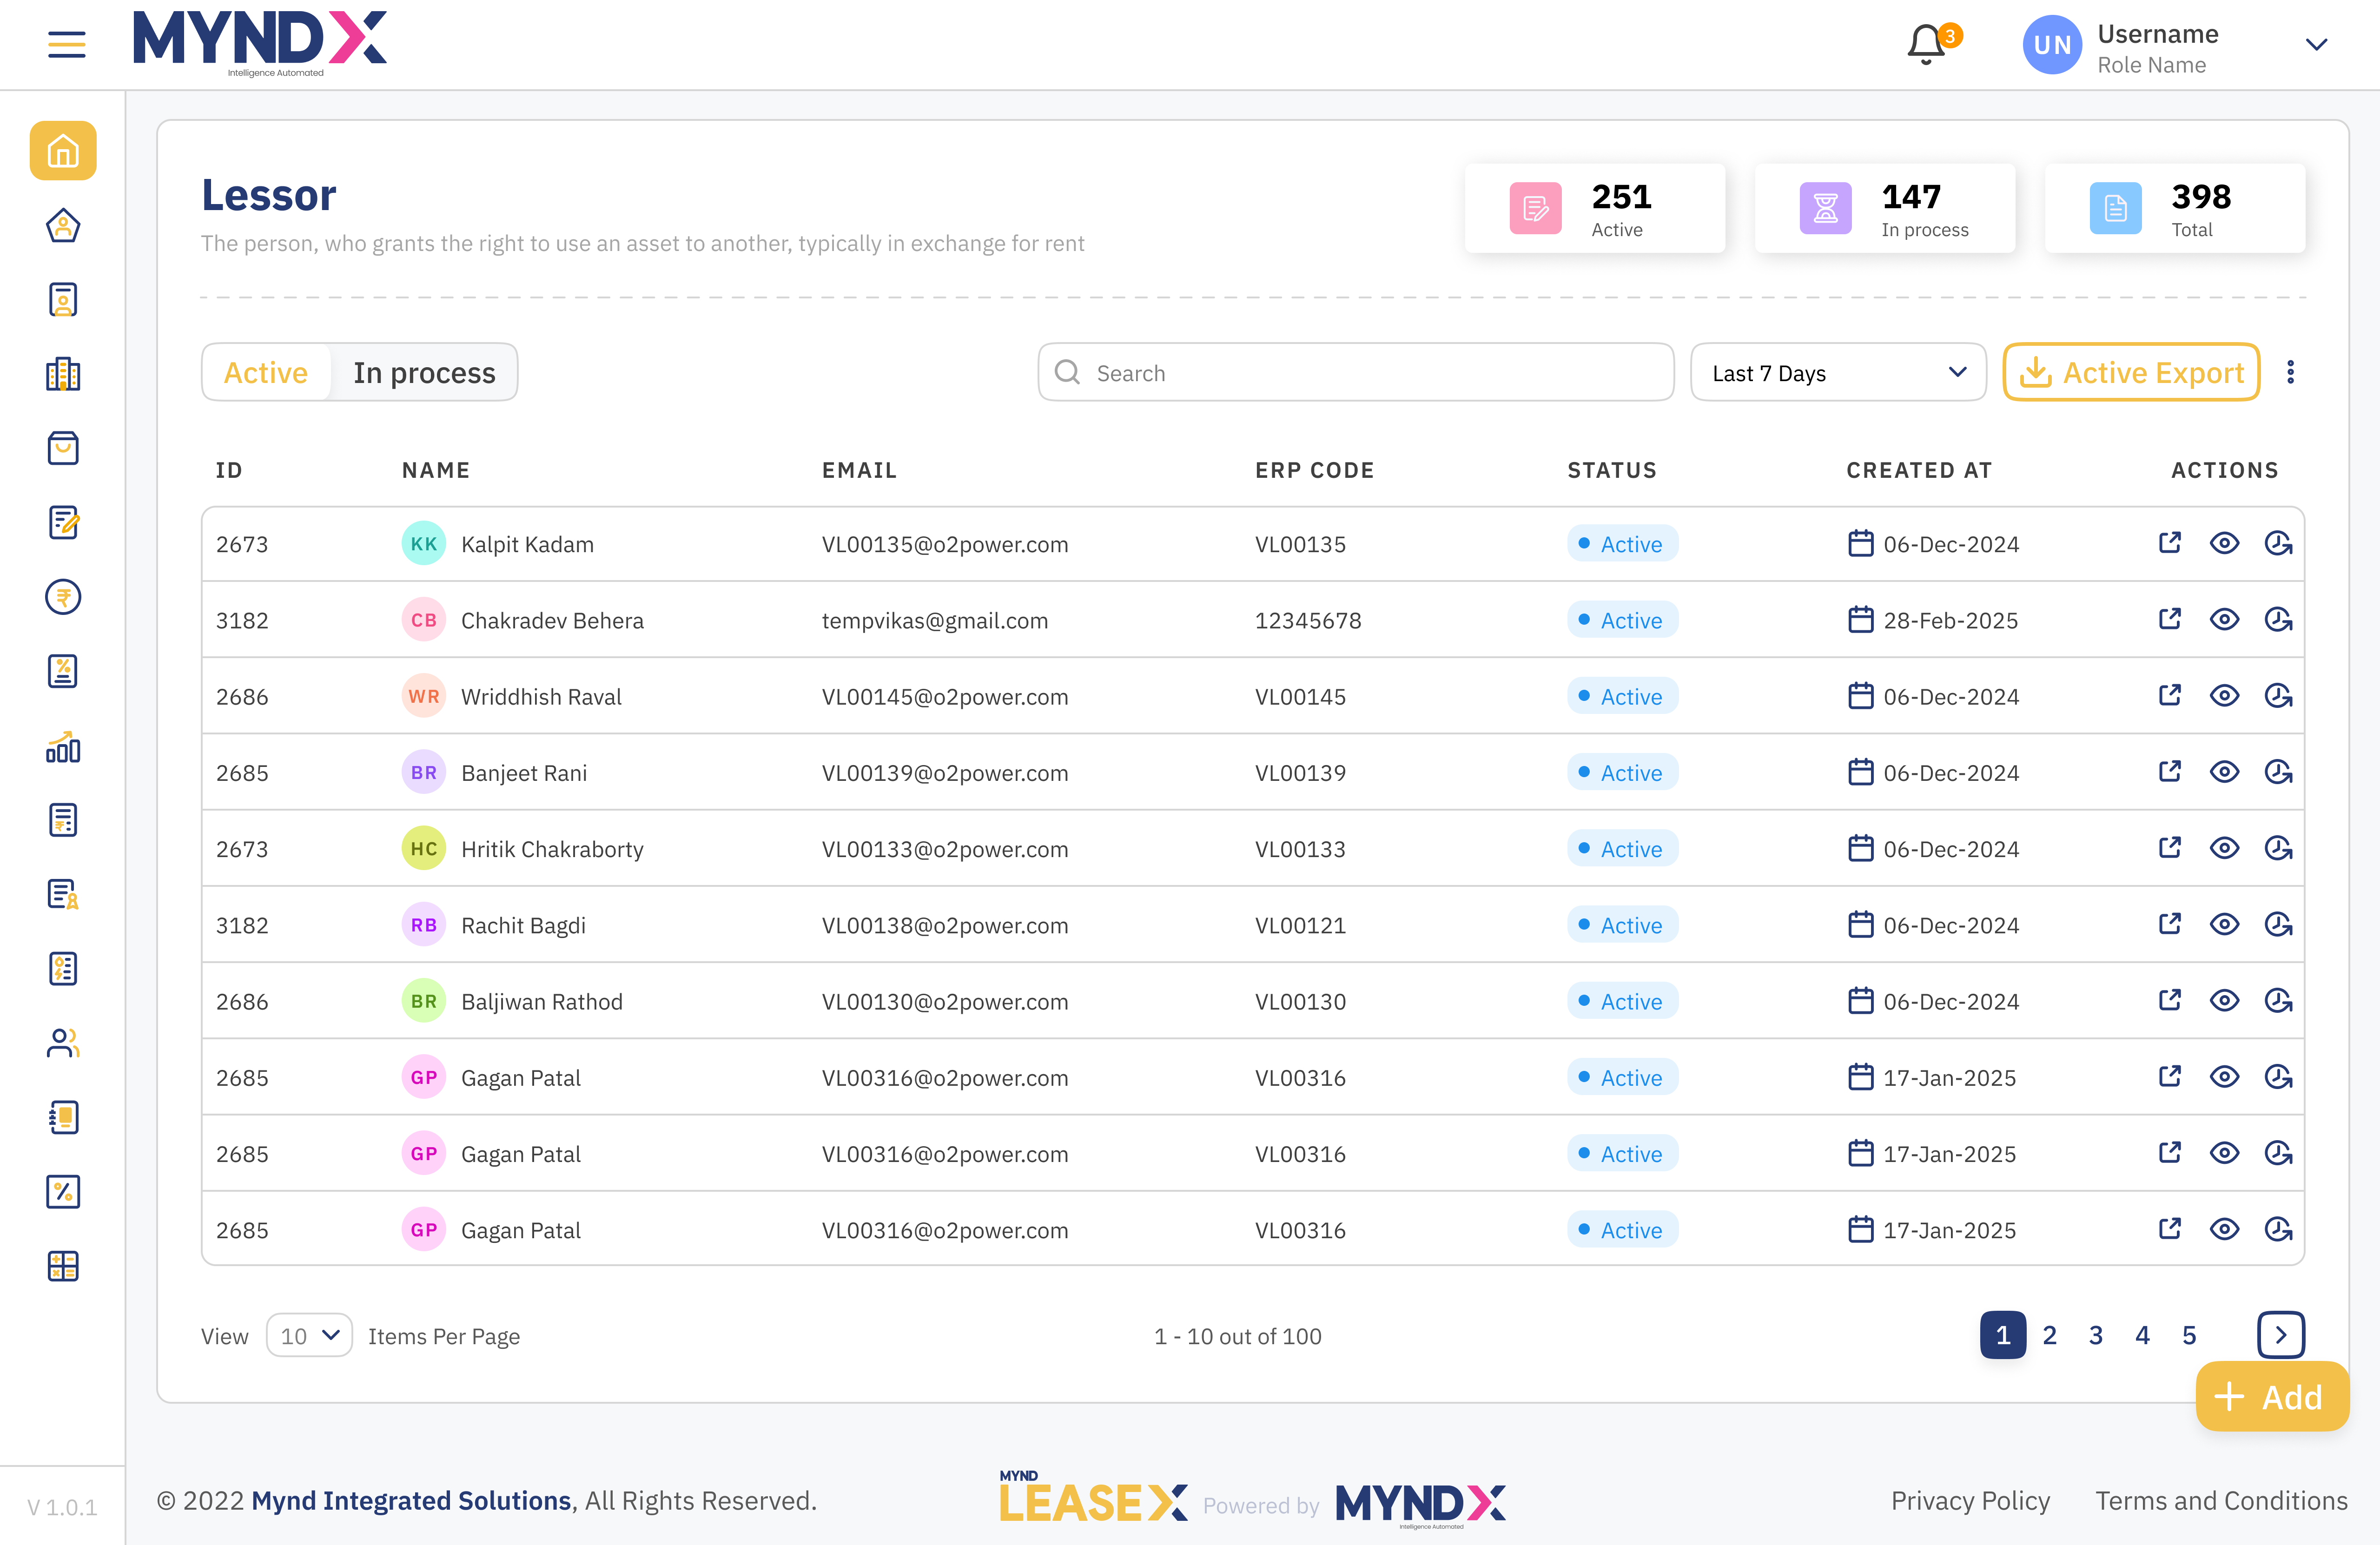Click the three-dot options menu near Active Export
The width and height of the screenshot is (2380, 1545).
click(2291, 372)
